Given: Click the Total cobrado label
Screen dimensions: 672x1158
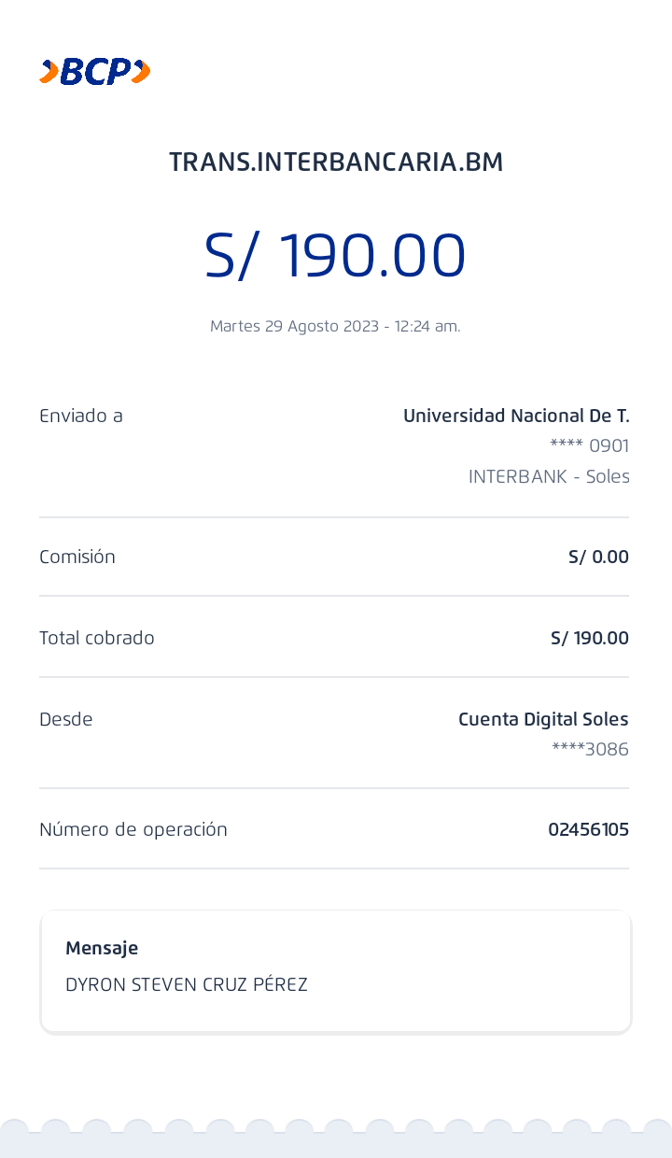Looking at the screenshot, I should [97, 638].
